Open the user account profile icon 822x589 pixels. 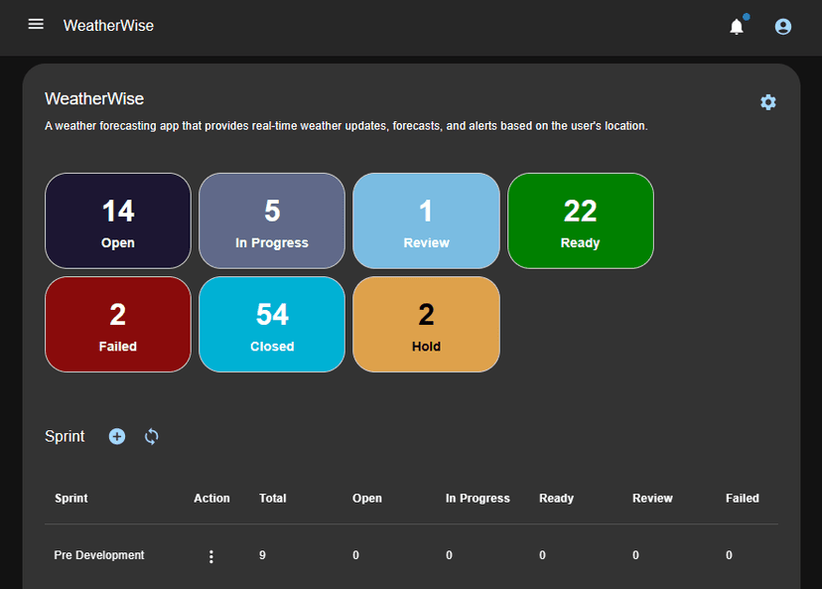tap(783, 27)
